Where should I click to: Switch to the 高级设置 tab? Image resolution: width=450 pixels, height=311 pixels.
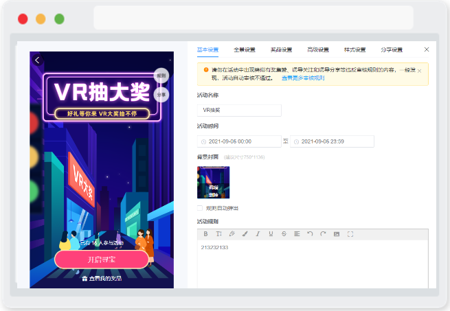[x=318, y=49]
